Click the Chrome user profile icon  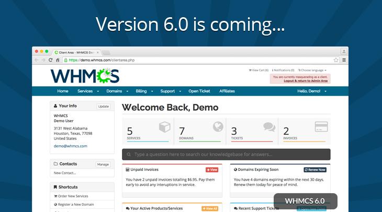coord(344,51)
